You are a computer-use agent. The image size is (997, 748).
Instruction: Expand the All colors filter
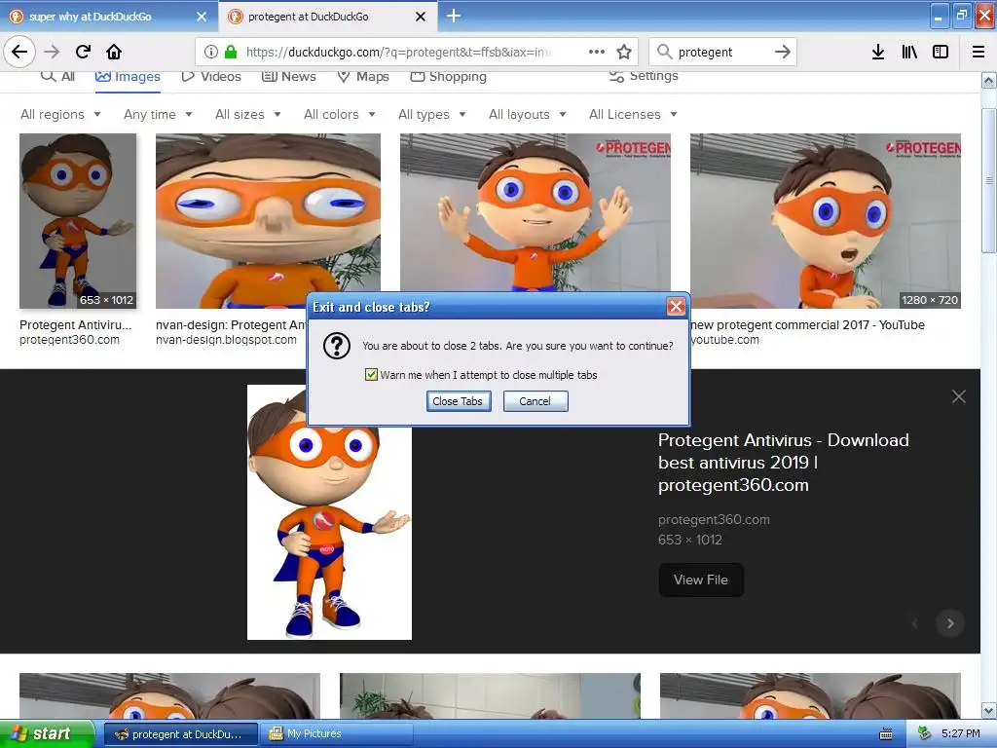[x=340, y=115]
